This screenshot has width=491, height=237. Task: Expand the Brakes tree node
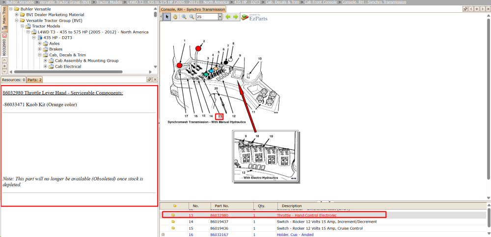40,49
